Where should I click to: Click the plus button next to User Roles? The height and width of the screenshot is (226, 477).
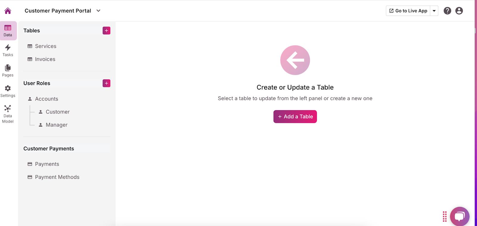[x=106, y=83]
